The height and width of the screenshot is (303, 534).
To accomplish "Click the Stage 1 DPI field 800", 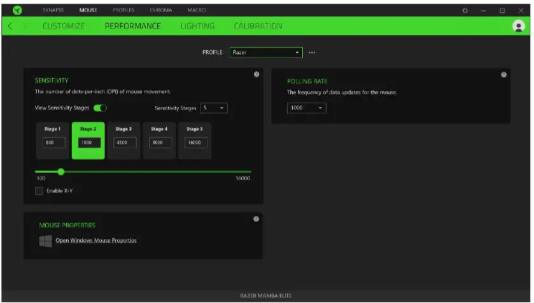I will tap(54, 143).
